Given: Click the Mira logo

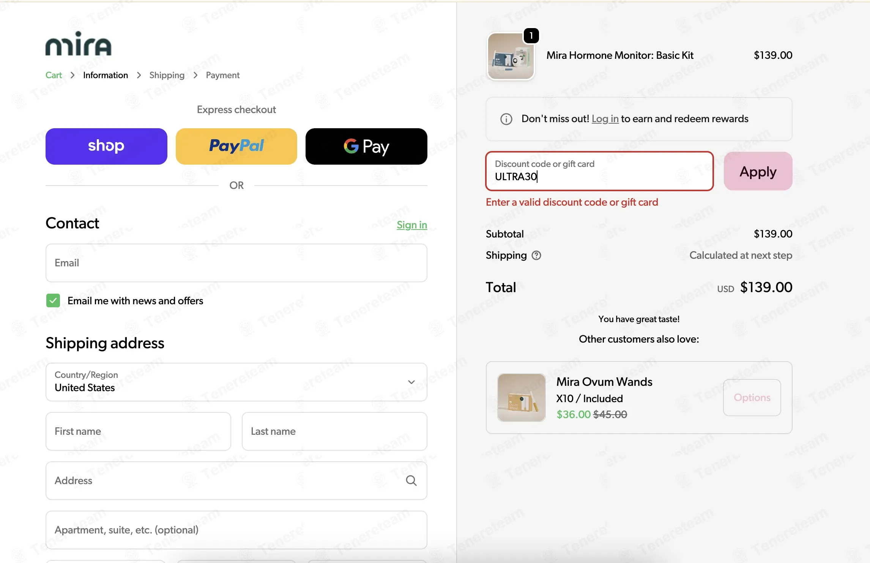Looking at the screenshot, I should click(79, 44).
